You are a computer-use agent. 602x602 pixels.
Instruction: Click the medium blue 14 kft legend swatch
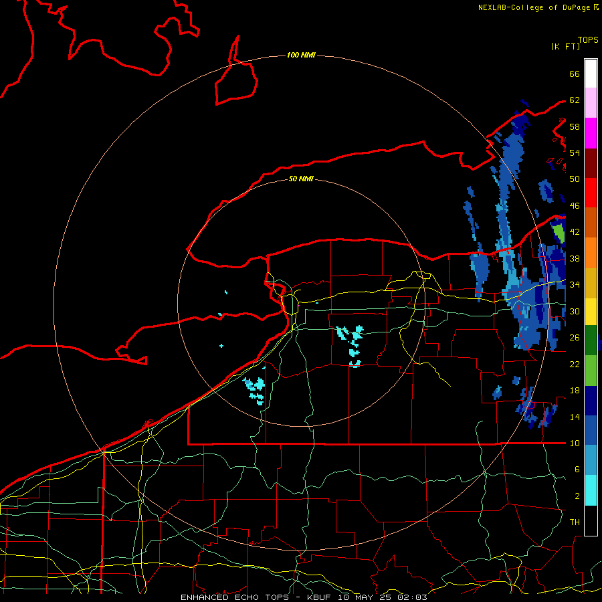tap(591, 430)
